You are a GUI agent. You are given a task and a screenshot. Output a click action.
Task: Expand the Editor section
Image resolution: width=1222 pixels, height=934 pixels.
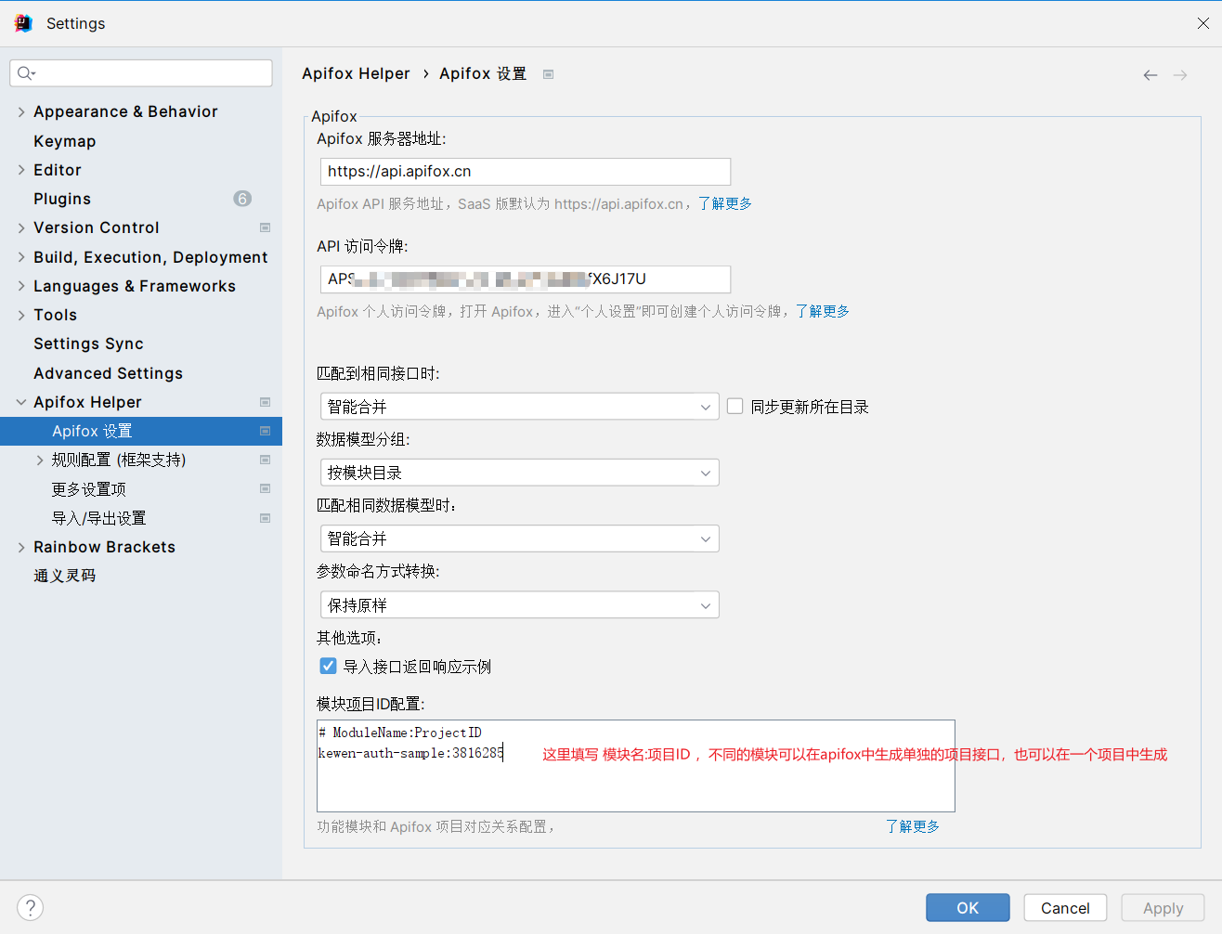tap(21, 170)
